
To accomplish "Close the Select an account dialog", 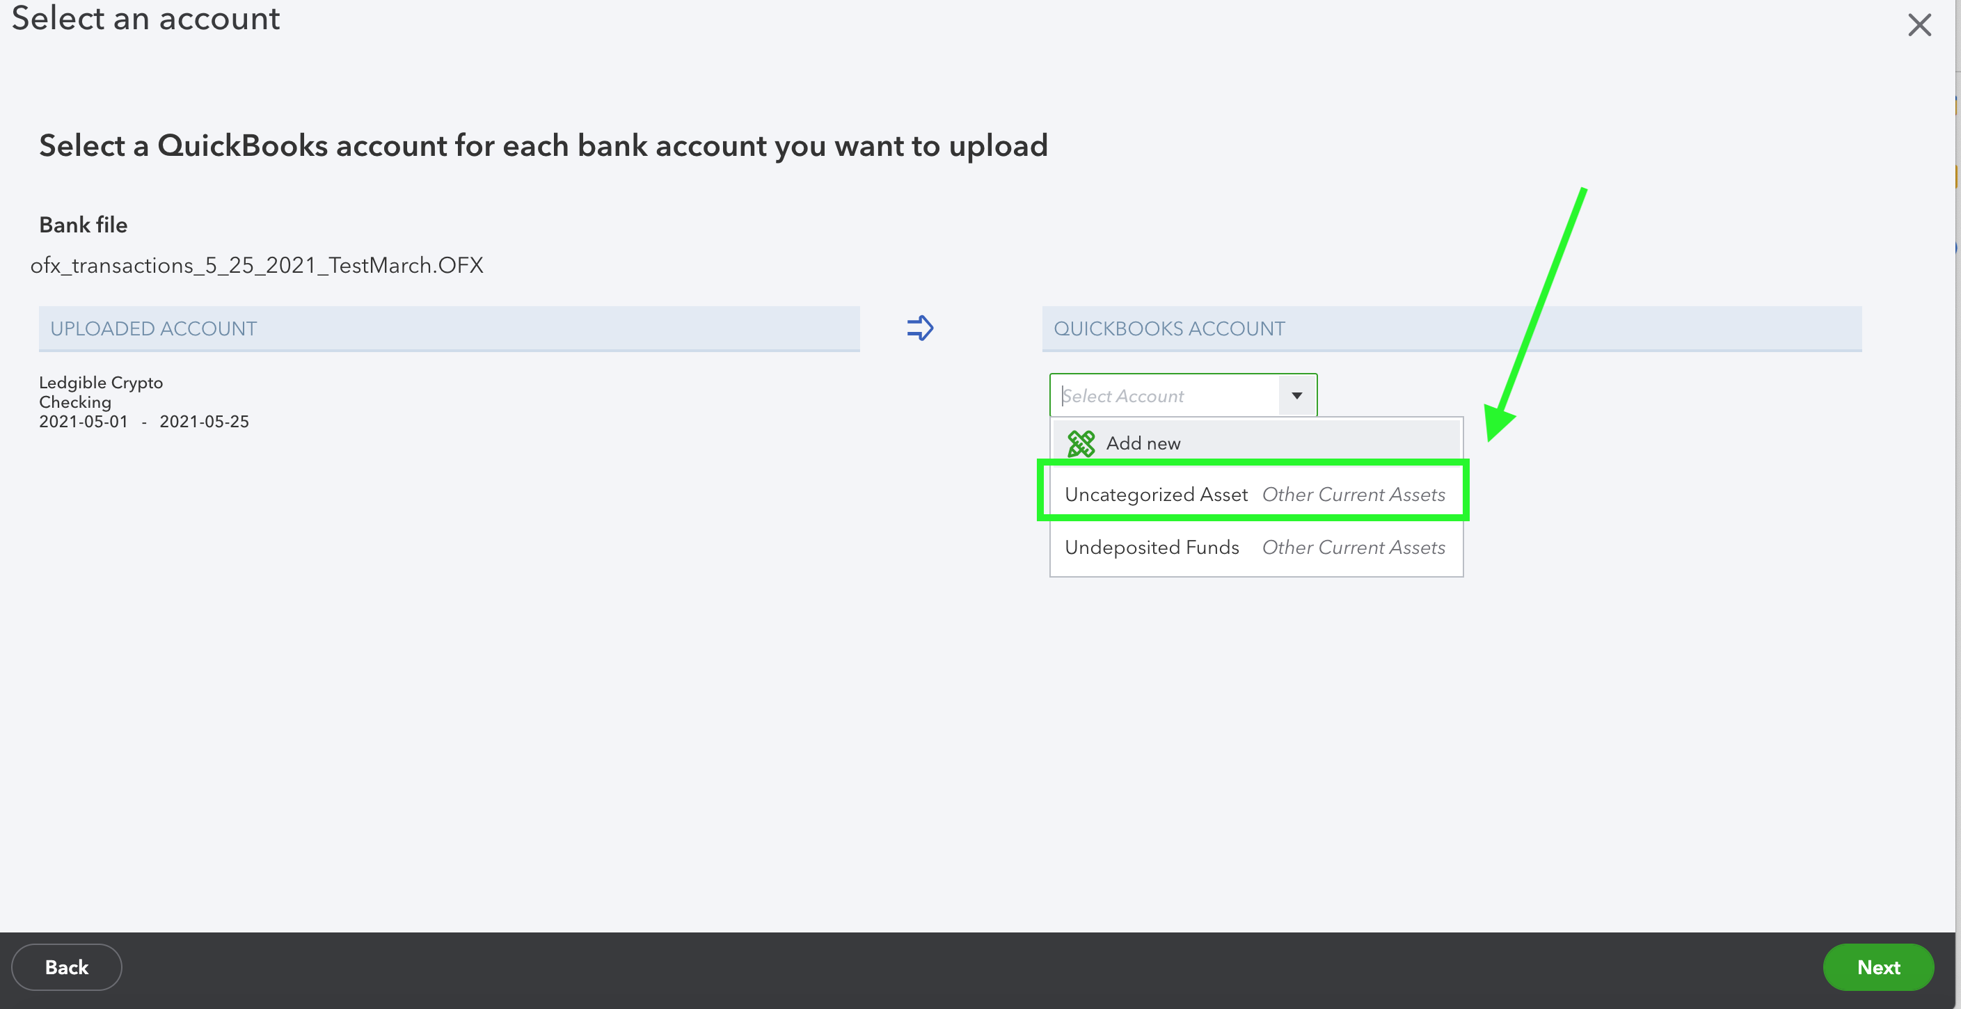I will pyautogui.click(x=1919, y=25).
